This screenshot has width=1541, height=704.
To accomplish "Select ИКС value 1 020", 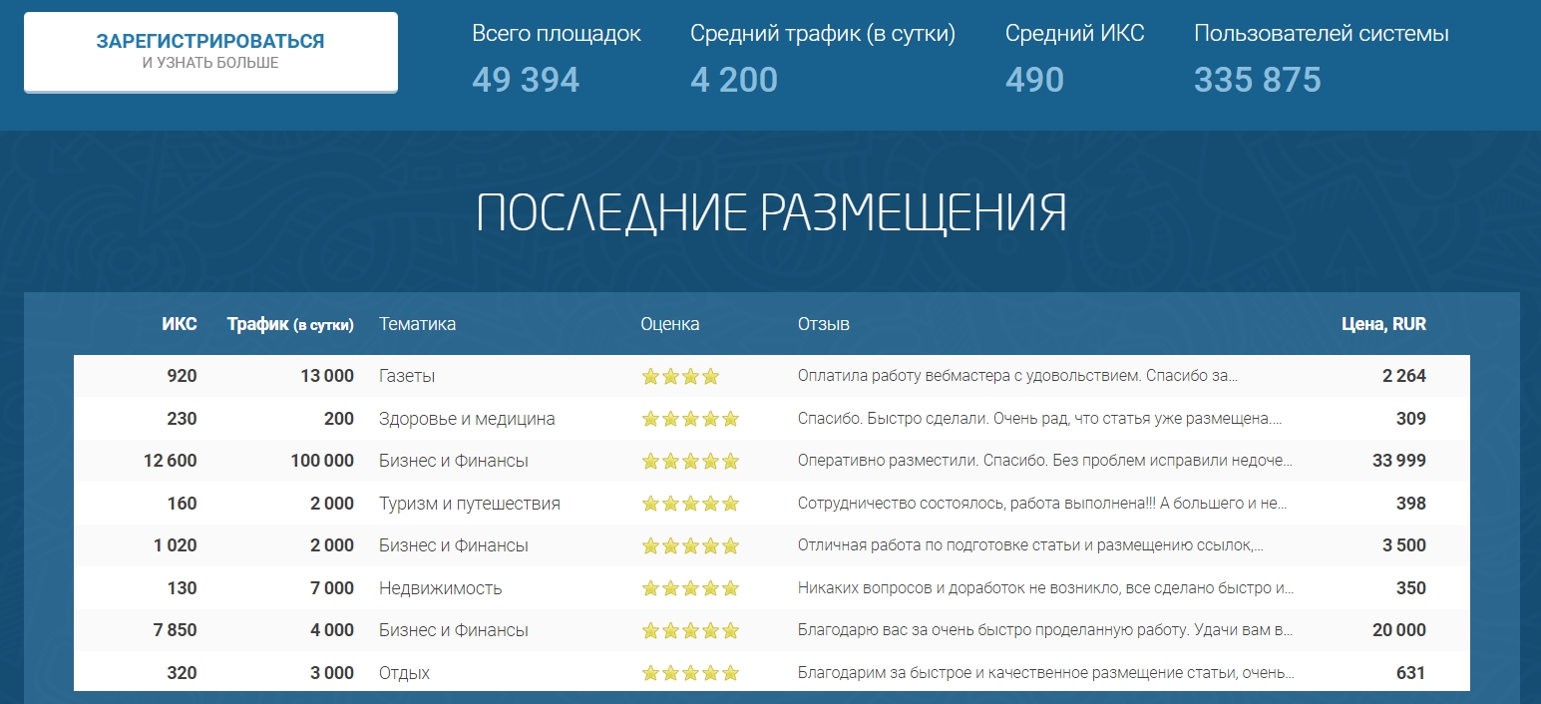I will click(176, 545).
